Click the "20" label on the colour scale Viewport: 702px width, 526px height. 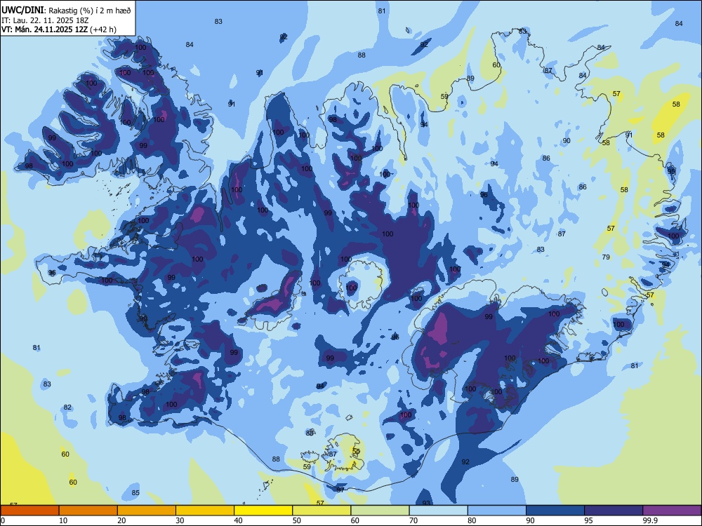coord(121,520)
